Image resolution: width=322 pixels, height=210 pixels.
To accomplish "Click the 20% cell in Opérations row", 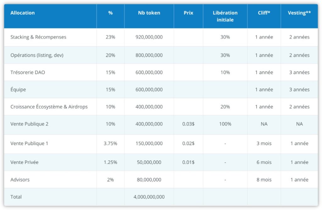I will (110, 55).
